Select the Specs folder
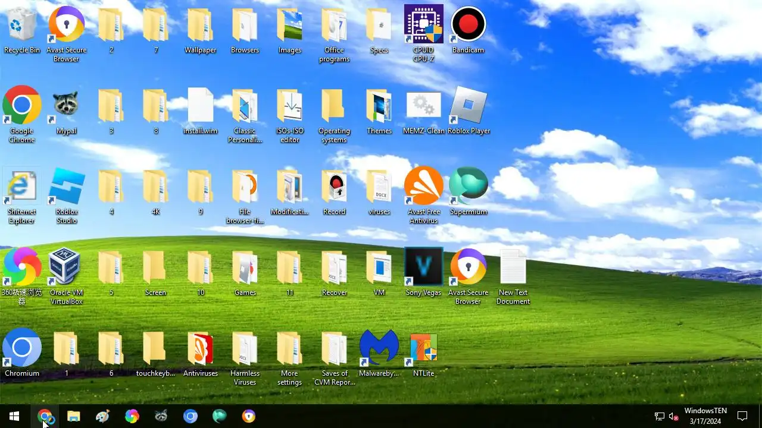Image resolution: width=762 pixels, height=428 pixels. click(x=379, y=30)
